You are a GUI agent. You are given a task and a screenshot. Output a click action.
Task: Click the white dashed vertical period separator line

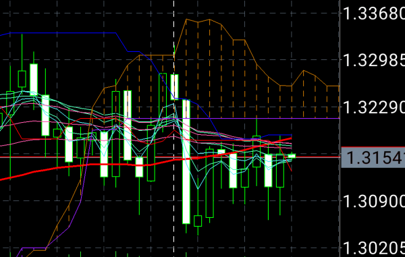[174, 128]
